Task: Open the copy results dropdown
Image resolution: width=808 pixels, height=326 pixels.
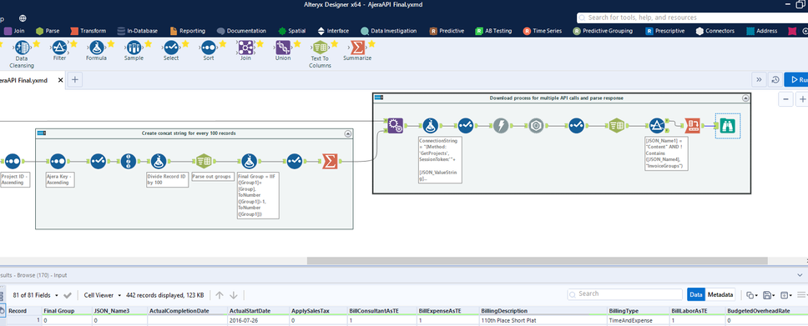Action: point(753,295)
